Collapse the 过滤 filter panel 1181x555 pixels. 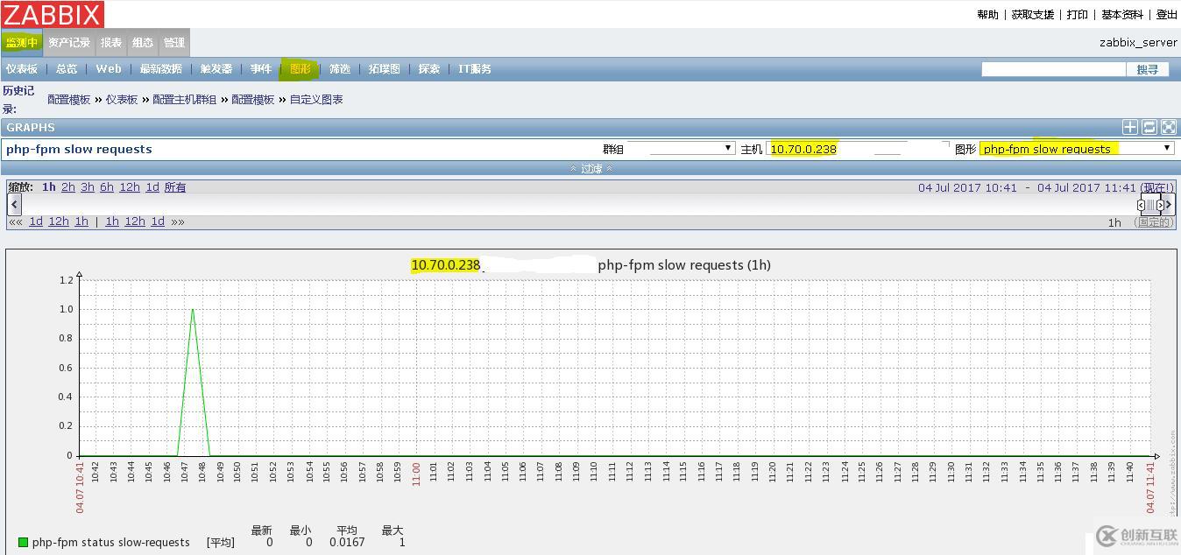point(590,168)
